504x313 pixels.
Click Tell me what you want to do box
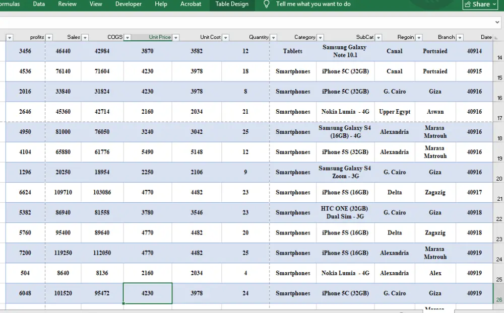click(313, 4)
